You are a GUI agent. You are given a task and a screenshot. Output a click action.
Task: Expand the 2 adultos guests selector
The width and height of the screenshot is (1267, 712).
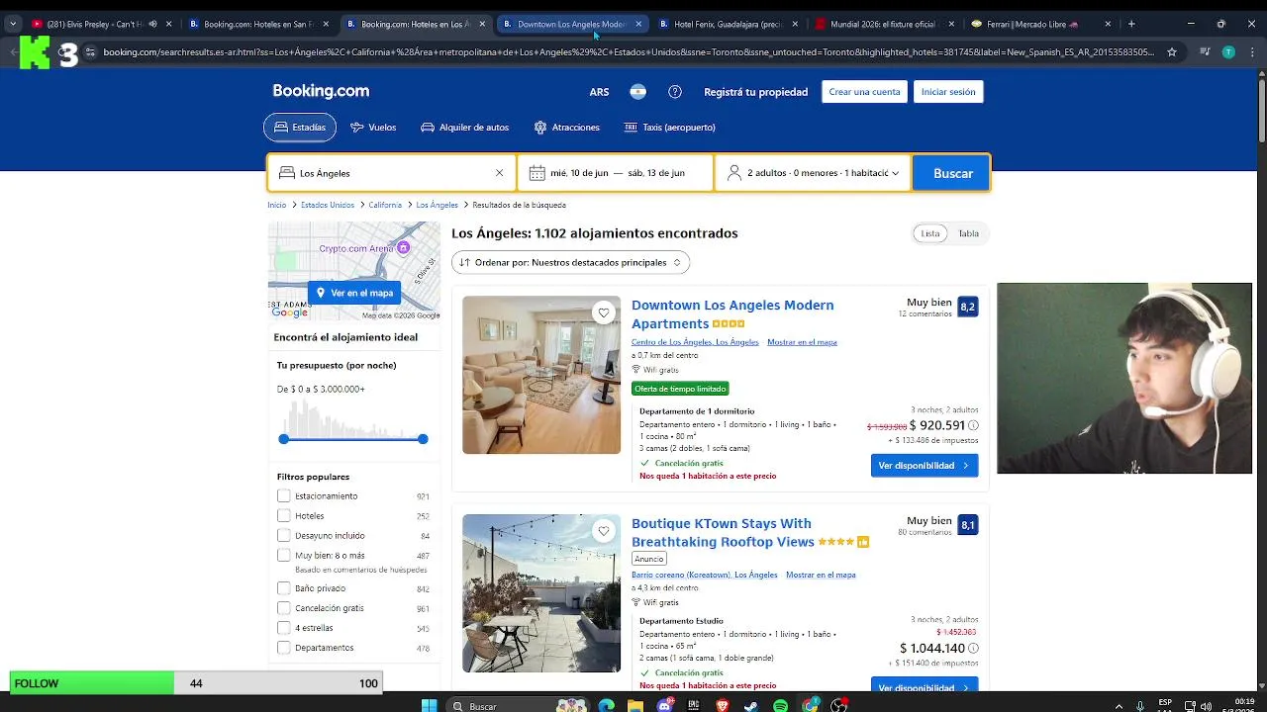[x=813, y=173]
